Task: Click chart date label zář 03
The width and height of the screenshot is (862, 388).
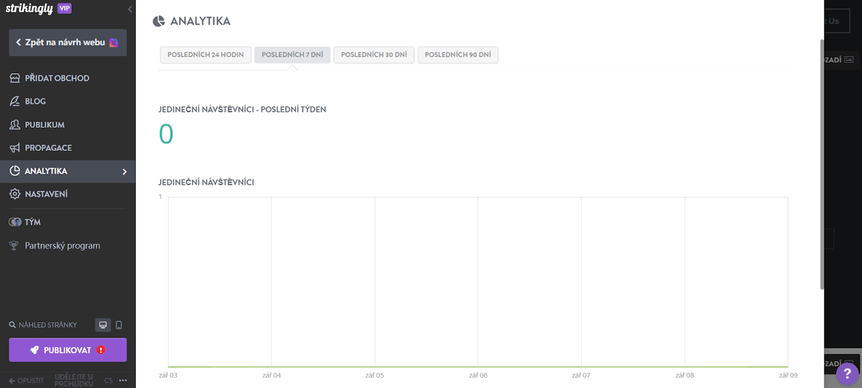Action: (x=168, y=375)
